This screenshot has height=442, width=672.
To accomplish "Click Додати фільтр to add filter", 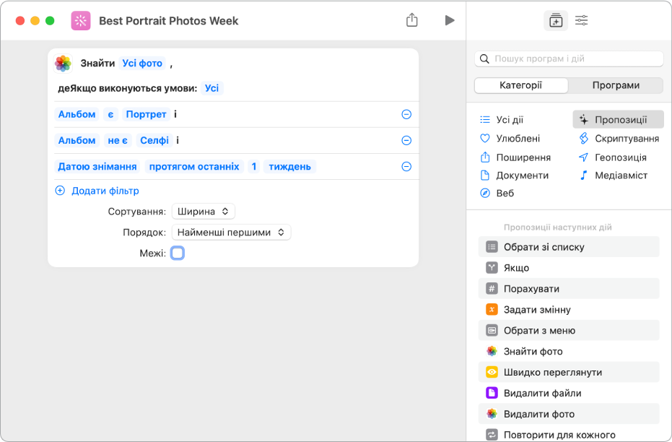I will 97,191.
